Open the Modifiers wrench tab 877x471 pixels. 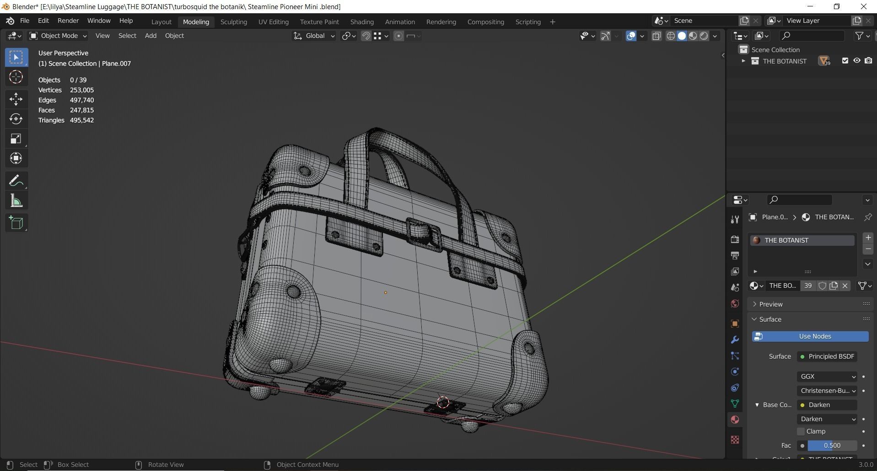tap(735, 340)
